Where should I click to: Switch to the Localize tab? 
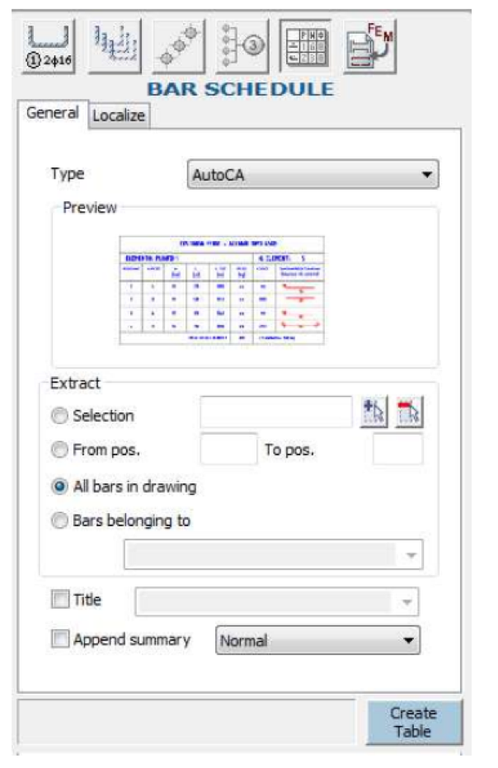pos(119,116)
